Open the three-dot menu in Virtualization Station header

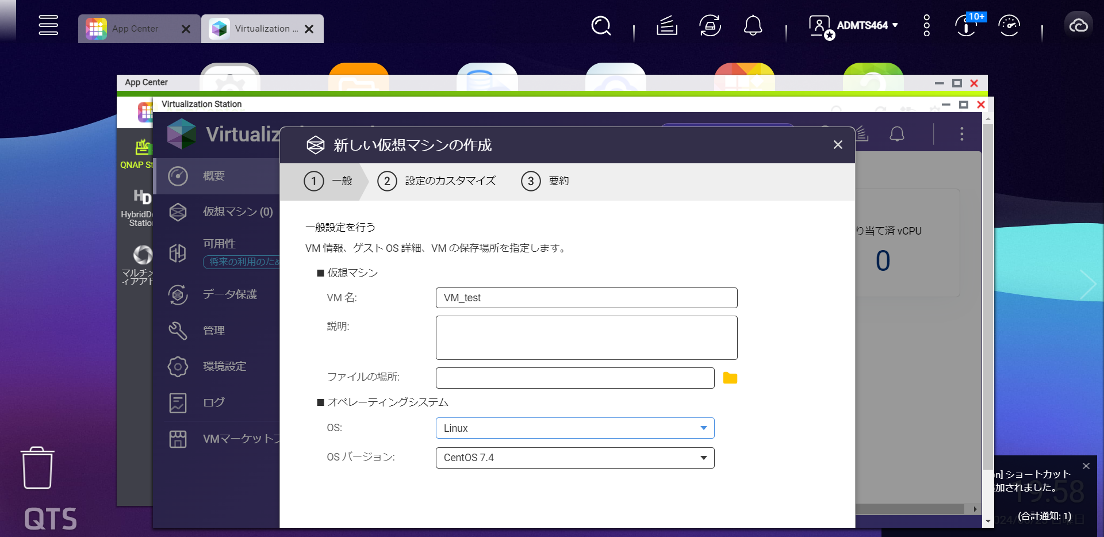point(961,134)
